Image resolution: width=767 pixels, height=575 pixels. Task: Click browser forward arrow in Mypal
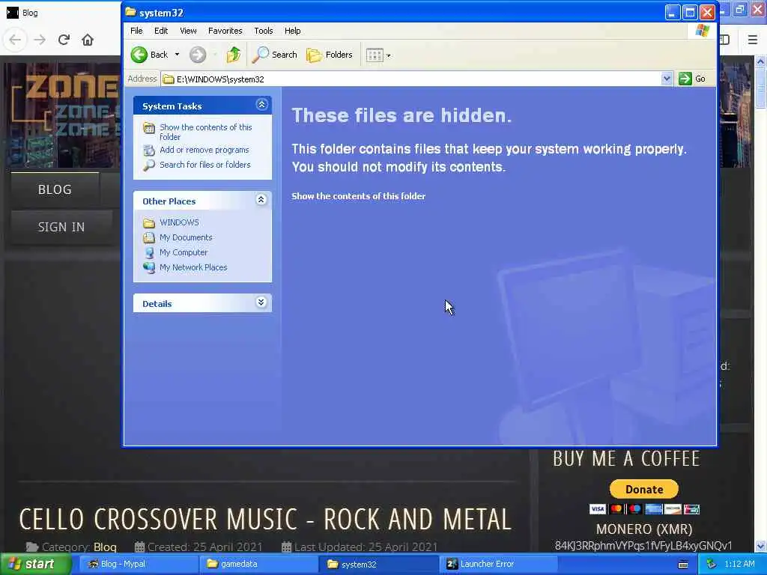pyautogui.click(x=40, y=40)
